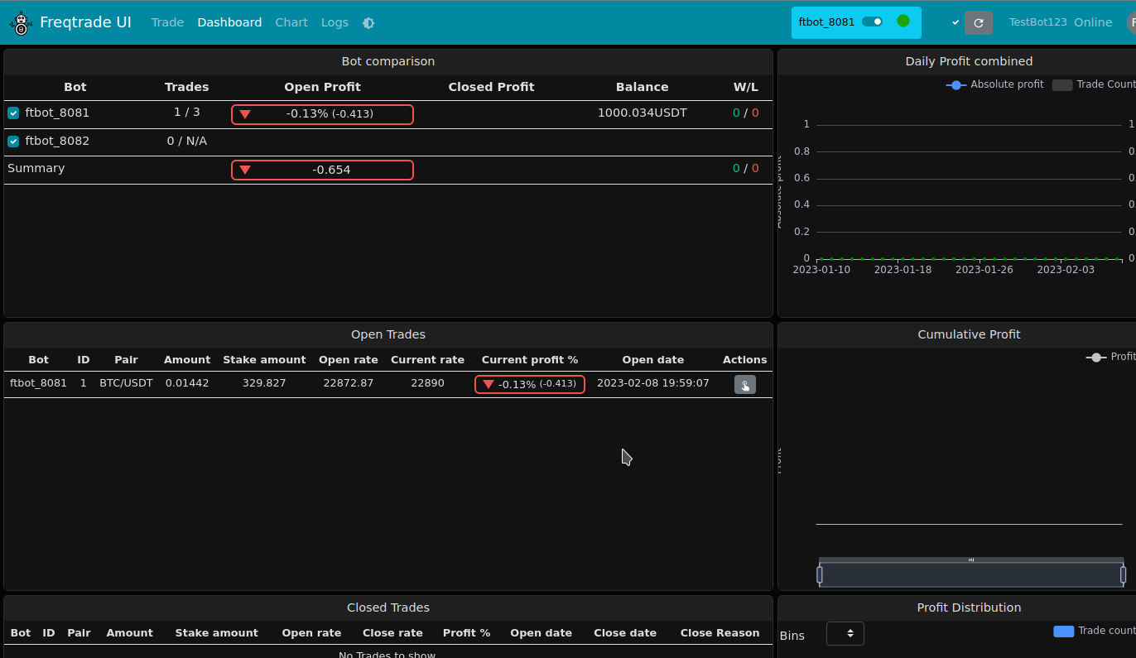Screen dimensions: 1136x658
Task: Click the Freqtrade robot logo icon
Action: (x=20, y=22)
